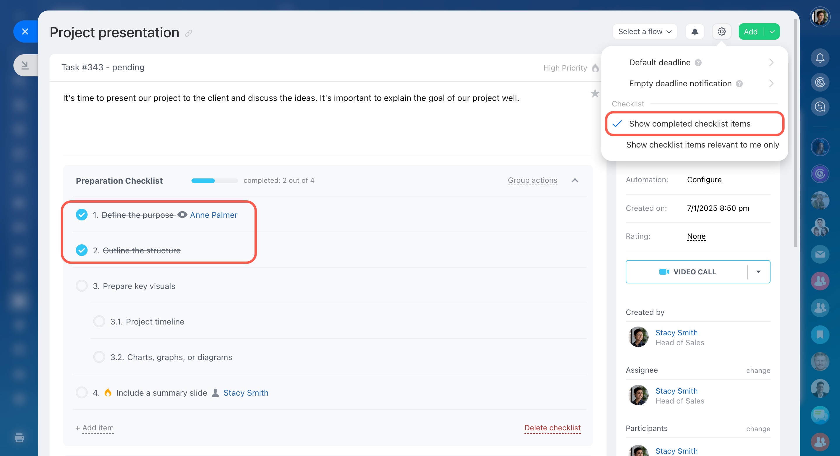Copy task link via chain icon
Screen dimensions: 840x456
coord(189,33)
